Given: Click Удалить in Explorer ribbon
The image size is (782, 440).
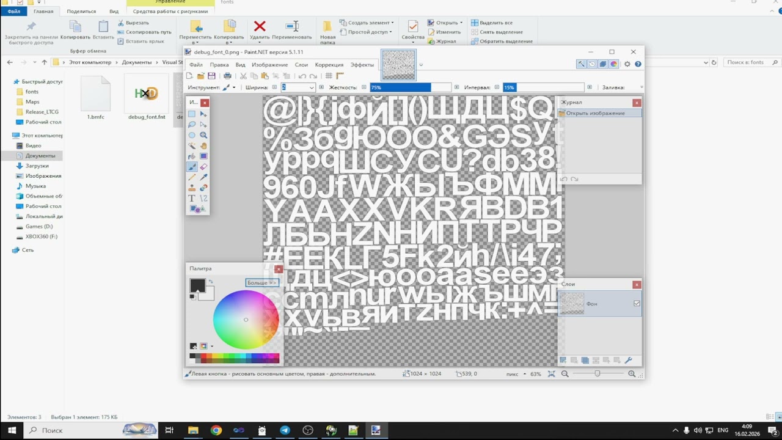Looking at the screenshot, I should (x=260, y=31).
